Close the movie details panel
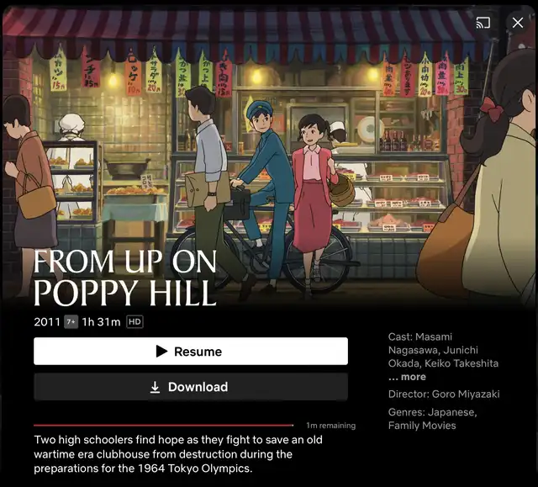This screenshot has height=487, width=538. point(518,23)
